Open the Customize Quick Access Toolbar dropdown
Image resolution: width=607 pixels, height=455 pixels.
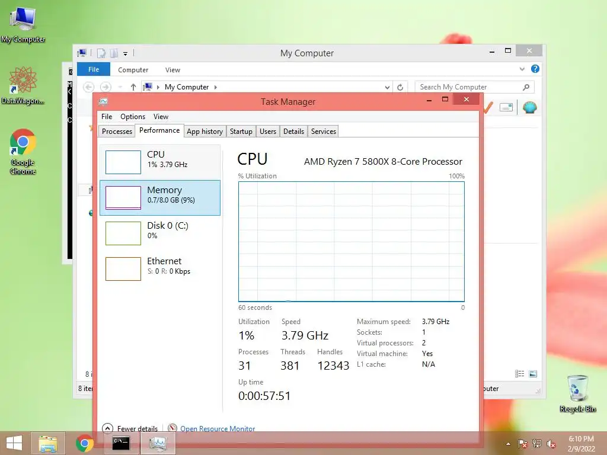126,53
